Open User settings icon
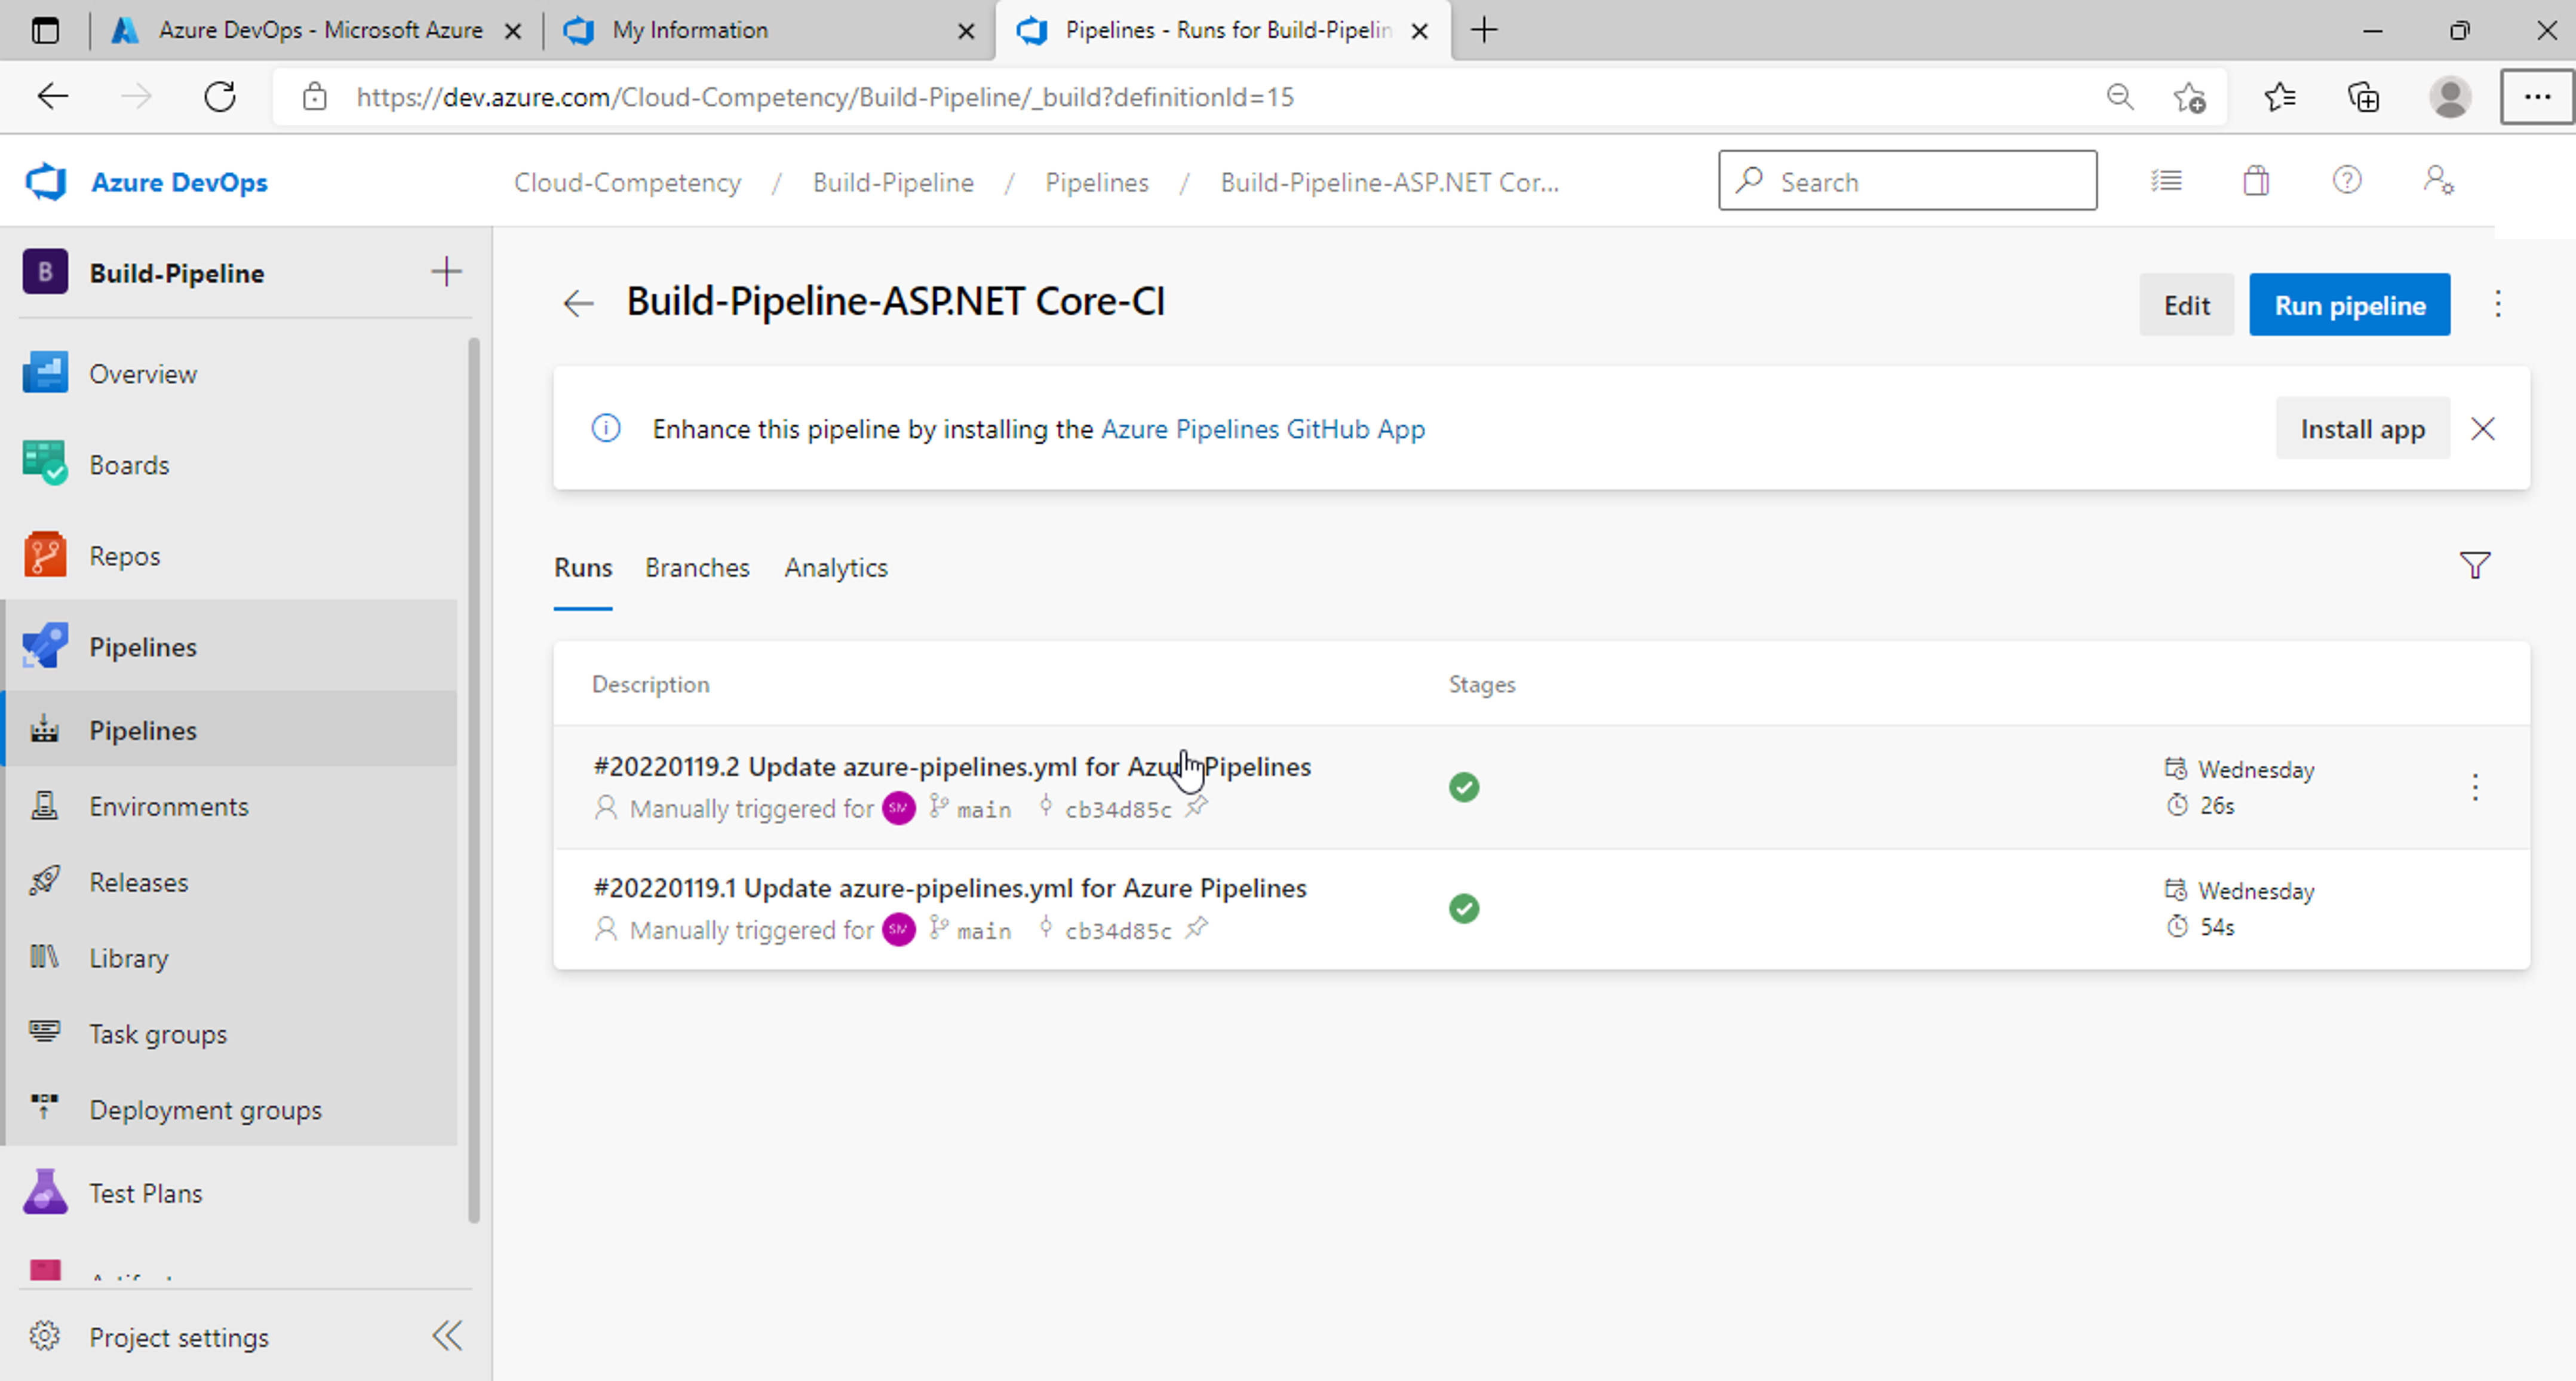Image resolution: width=2576 pixels, height=1381 pixels. [x=2438, y=180]
